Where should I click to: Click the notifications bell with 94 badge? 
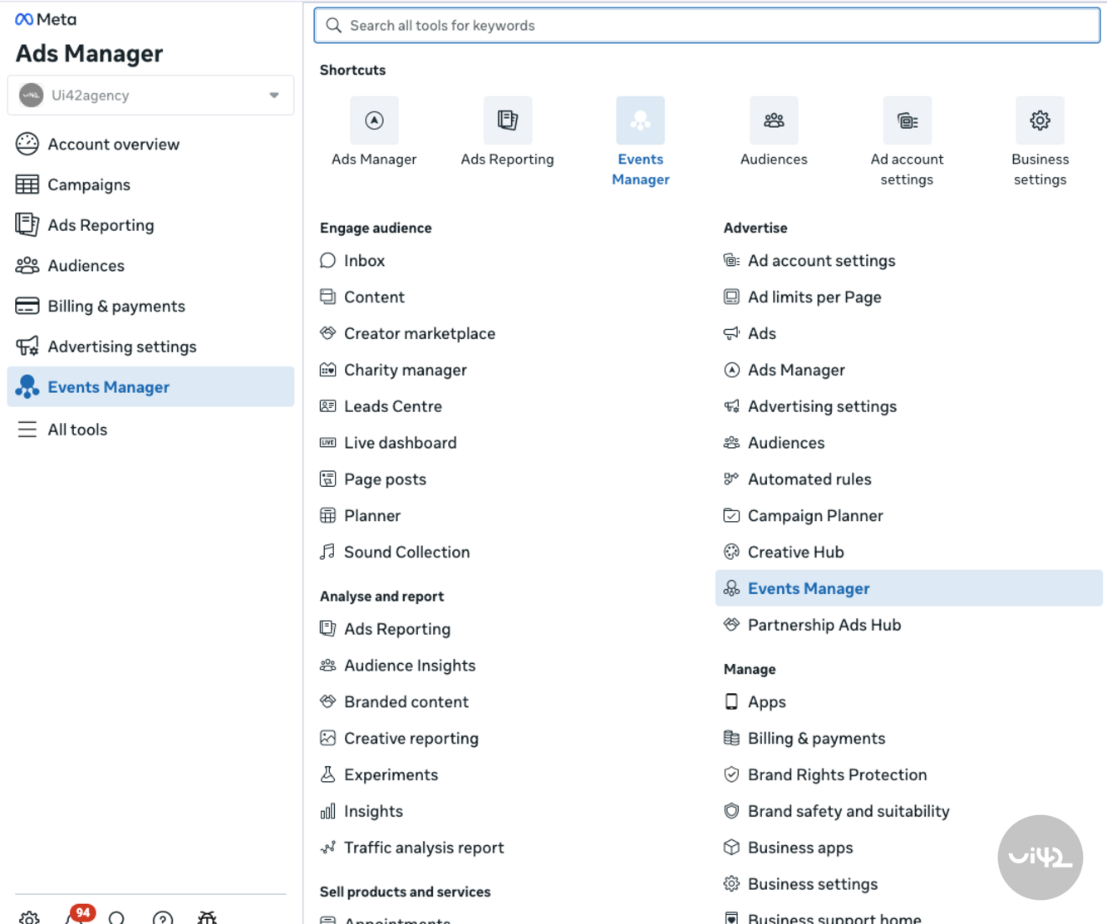coord(75,917)
